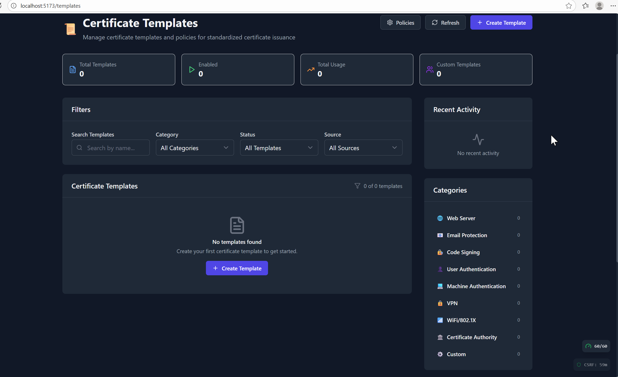Click the filter funnel icon near template count
The height and width of the screenshot is (377, 618).
point(357,186)
